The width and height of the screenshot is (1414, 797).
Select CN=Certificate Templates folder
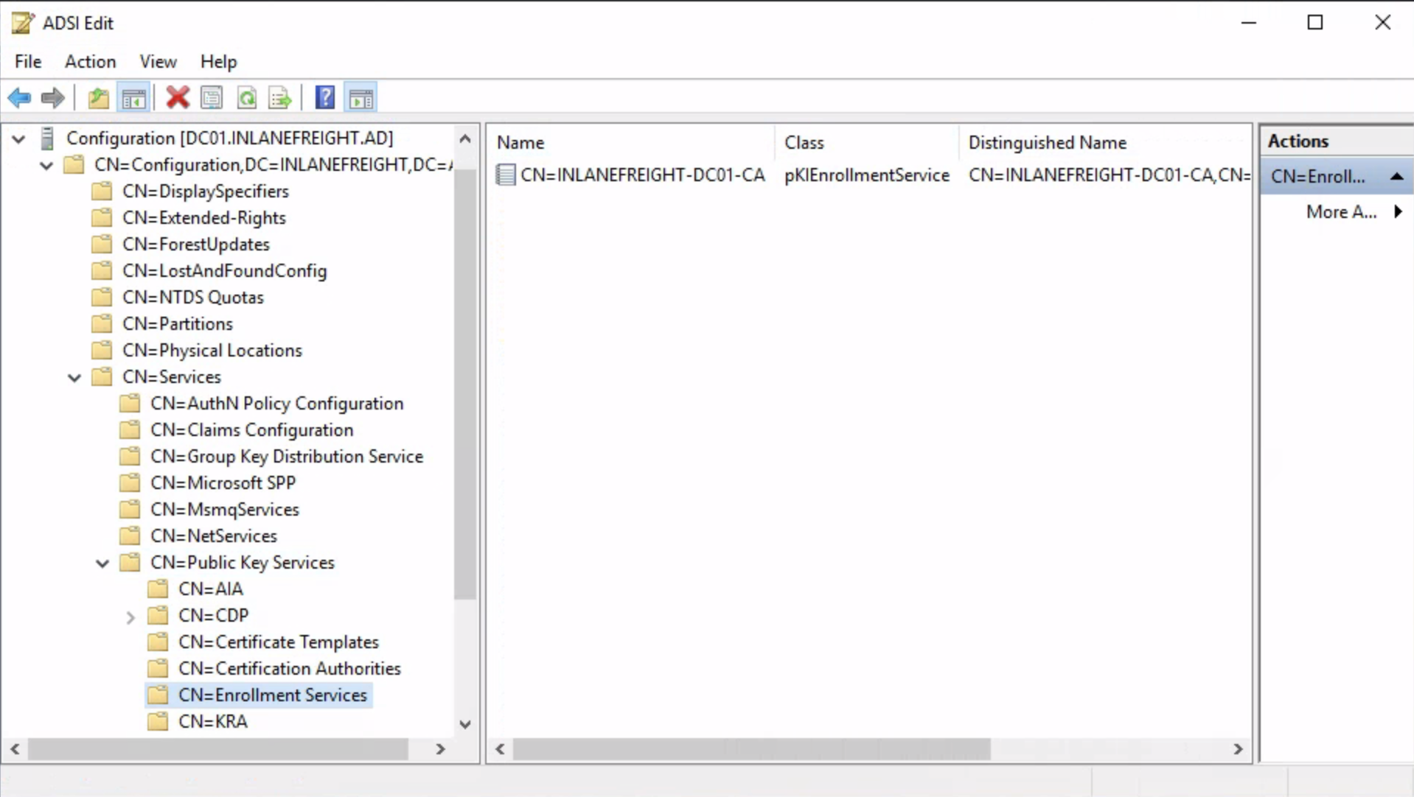point(278,642)
